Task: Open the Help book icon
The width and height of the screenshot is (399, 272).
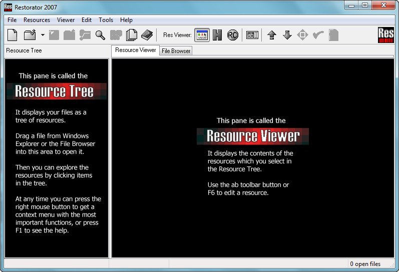Action: 147,35
